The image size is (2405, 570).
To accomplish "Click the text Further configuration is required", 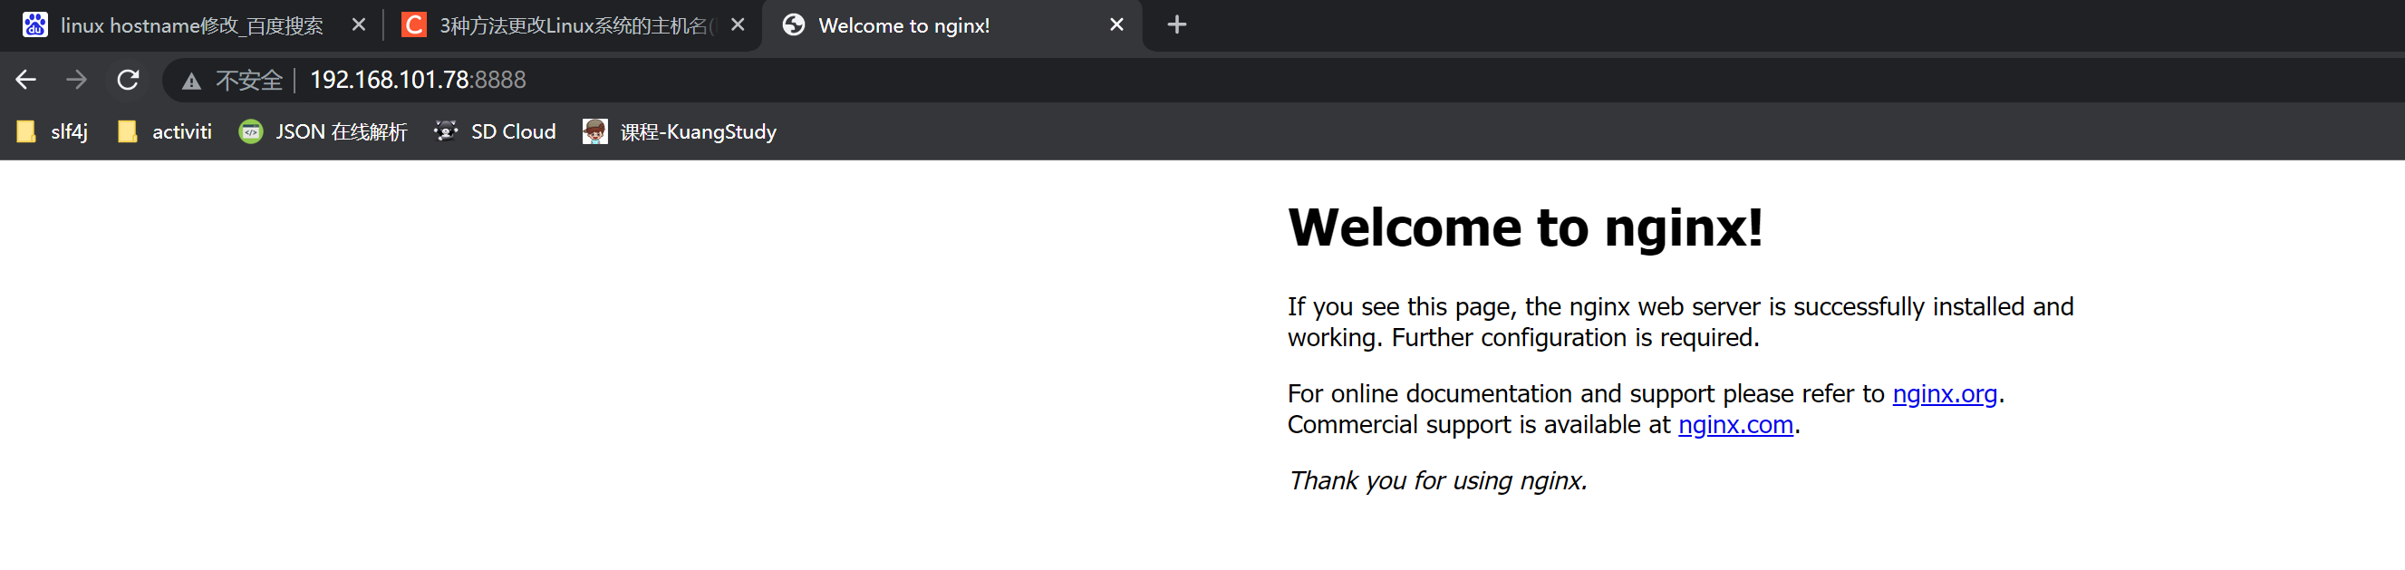I will [x=1575, y=338].
